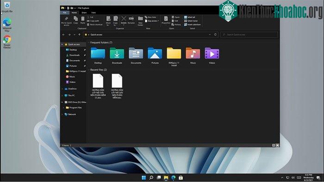The image size is (324, 182).
Task: Expand the OneDrive tree node
Action: (x=62, y=89)
